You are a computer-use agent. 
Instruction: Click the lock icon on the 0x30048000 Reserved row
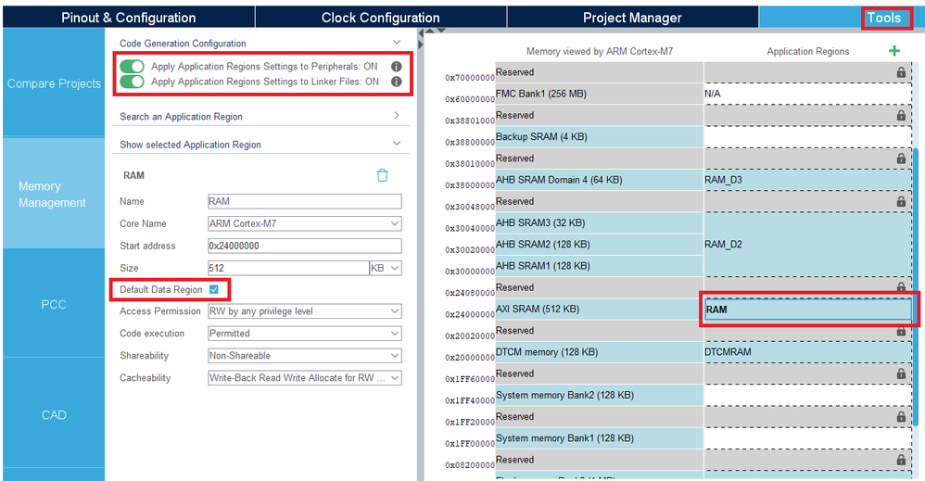click(x=901, y=202)
